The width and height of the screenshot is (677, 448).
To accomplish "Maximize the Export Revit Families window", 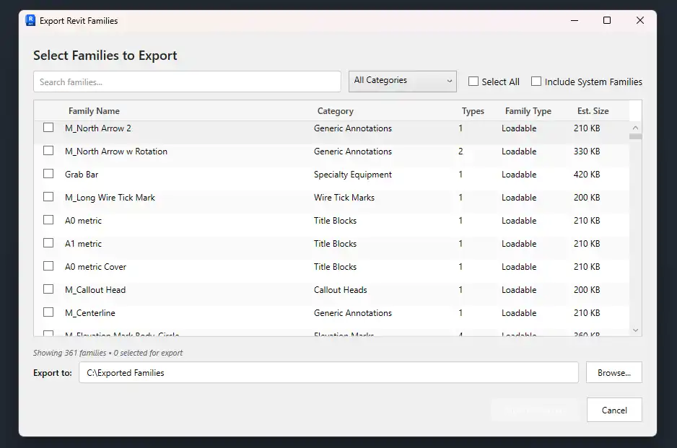I will pos(607,21).
